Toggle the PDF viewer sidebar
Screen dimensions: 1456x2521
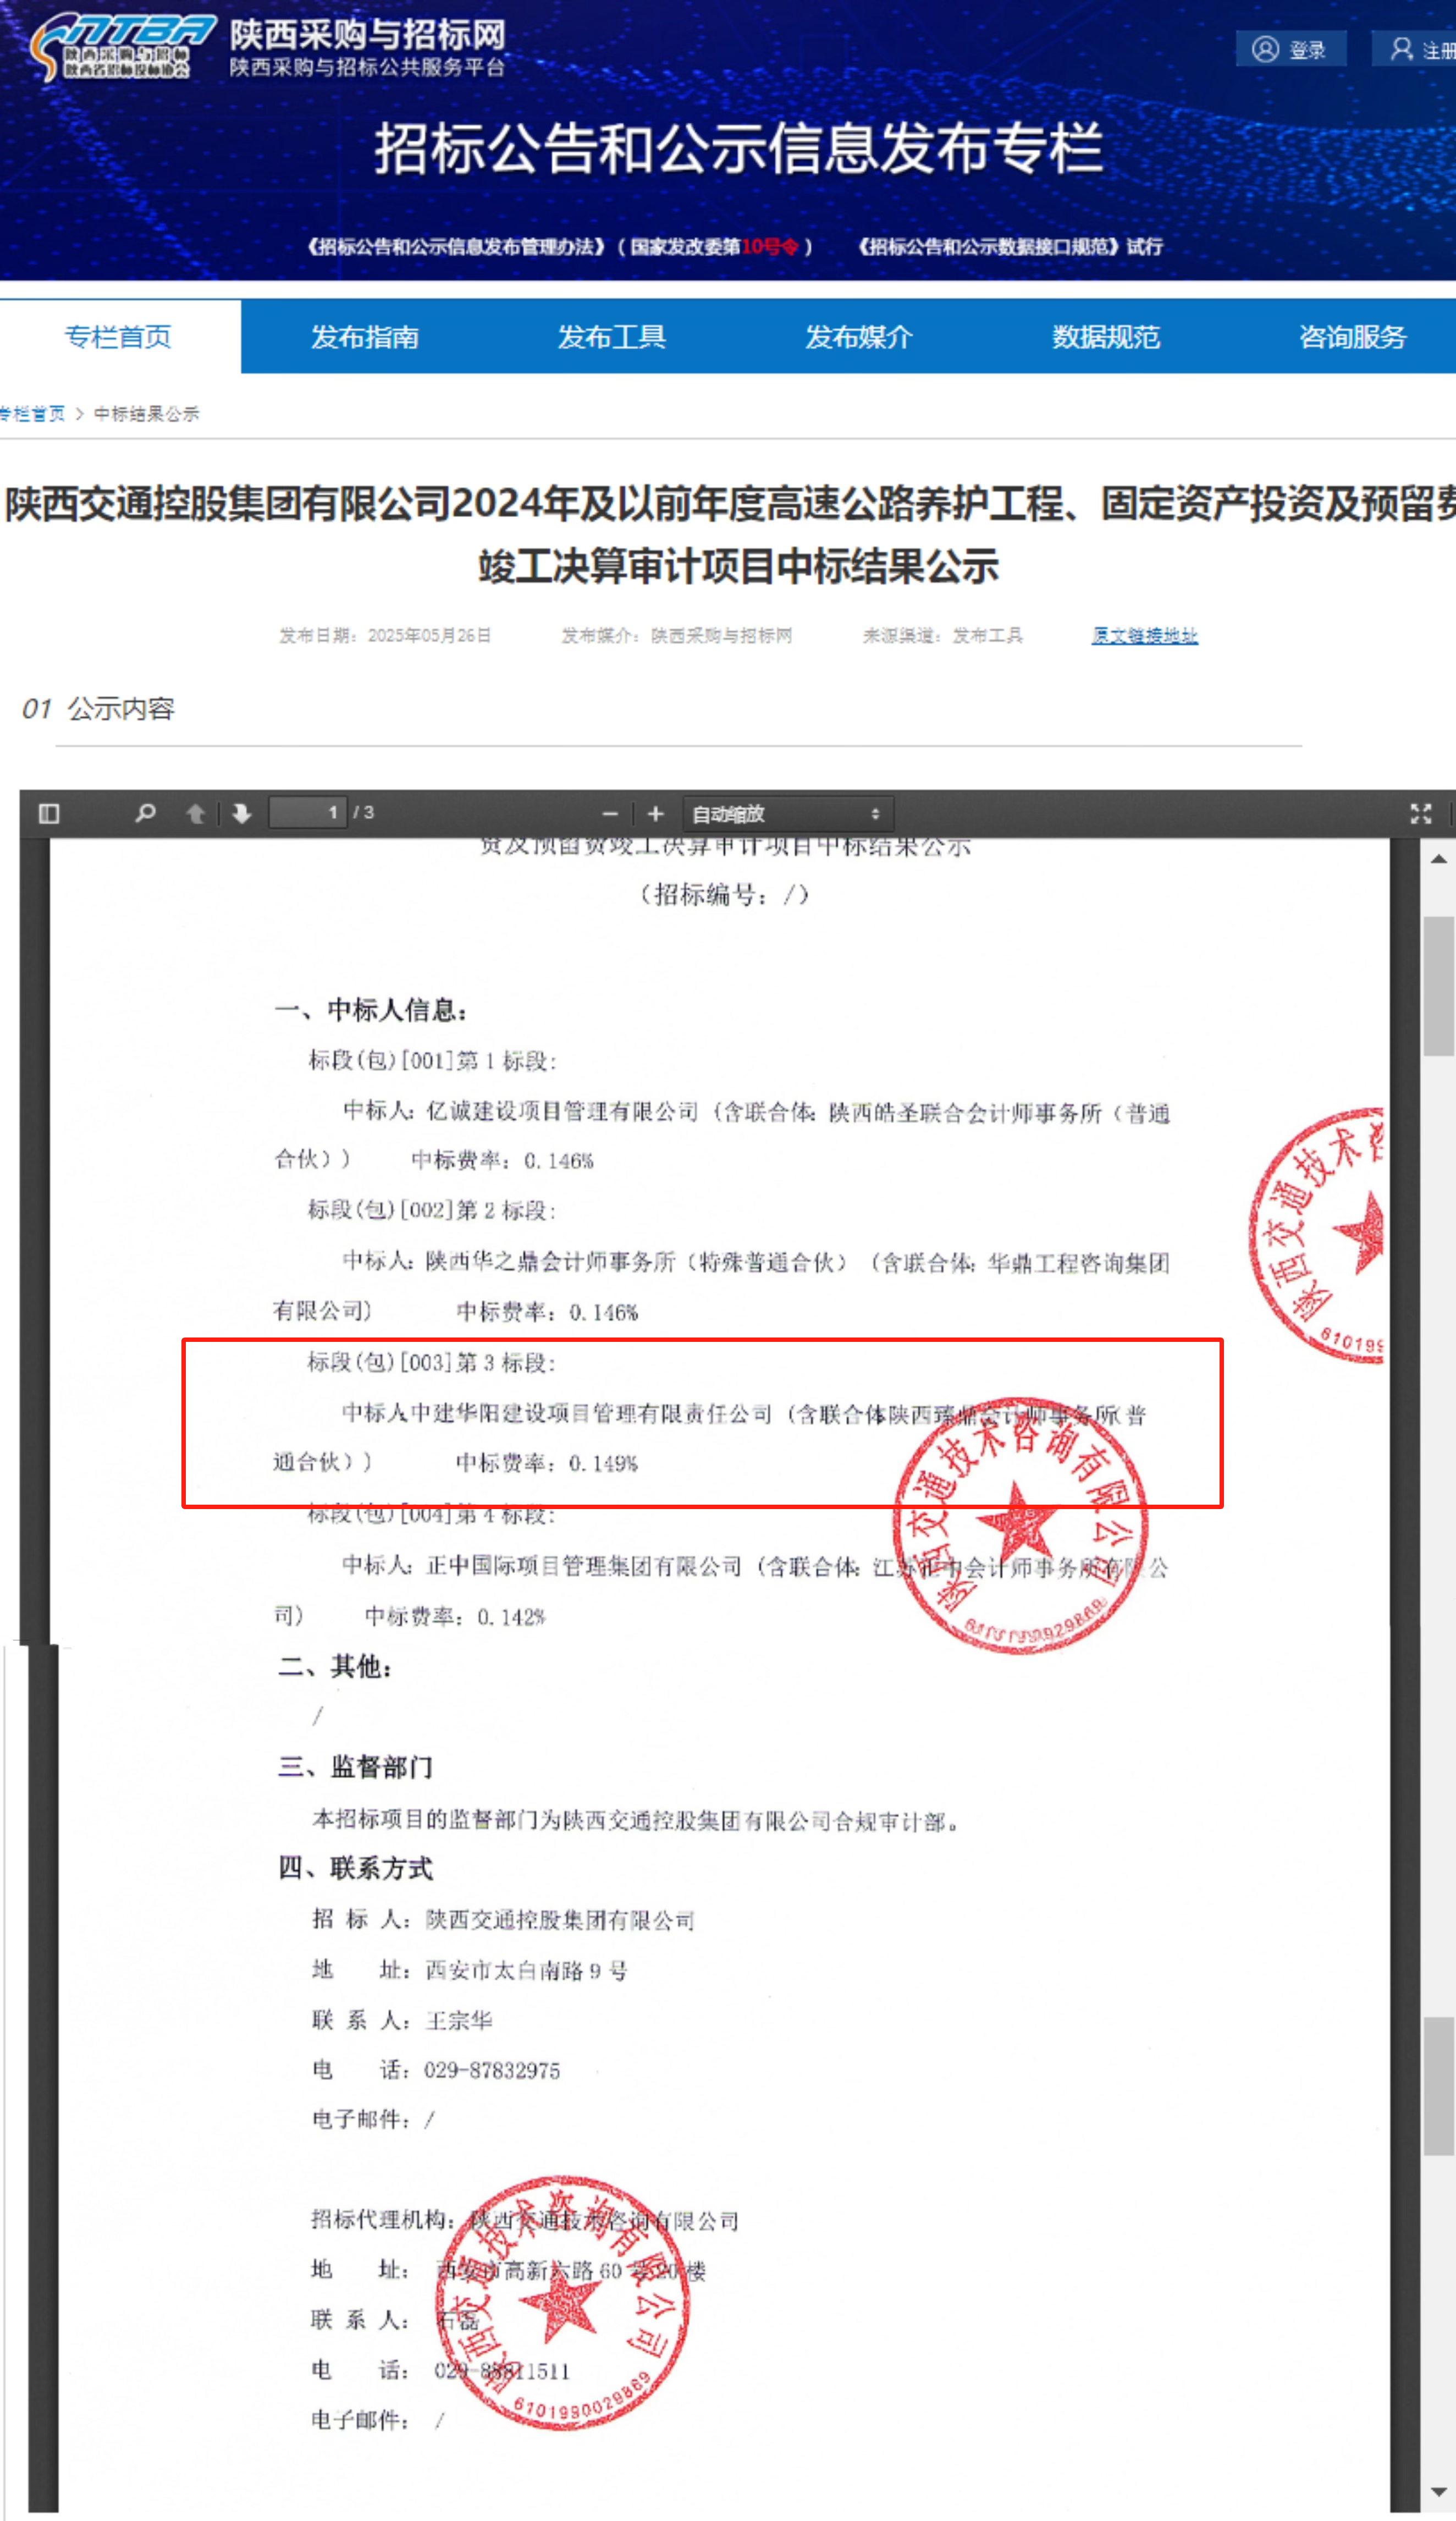click(x=49, y=813)
